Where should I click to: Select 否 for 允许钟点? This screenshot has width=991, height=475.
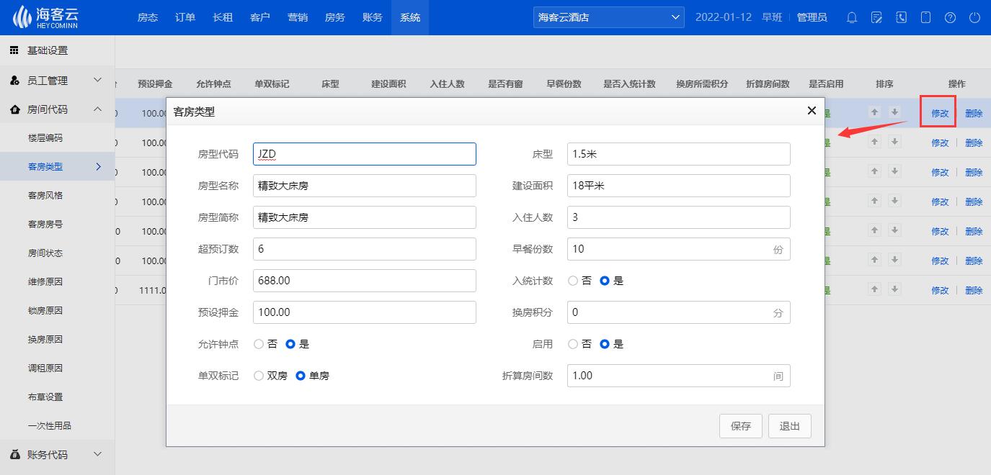click(259, 344)
